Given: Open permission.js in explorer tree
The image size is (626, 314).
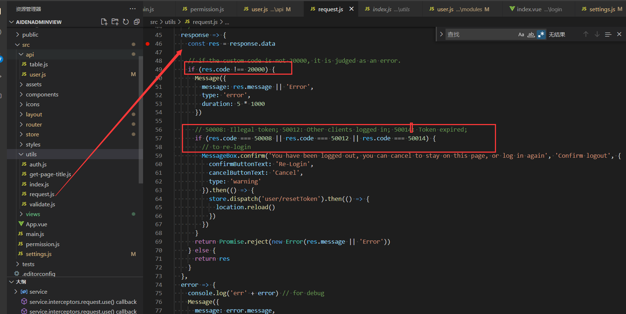Looking at the screenshot, I should point(42,244).
